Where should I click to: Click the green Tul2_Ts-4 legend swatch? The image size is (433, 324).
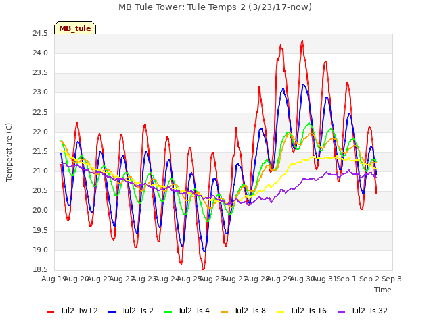coord(168,312)
